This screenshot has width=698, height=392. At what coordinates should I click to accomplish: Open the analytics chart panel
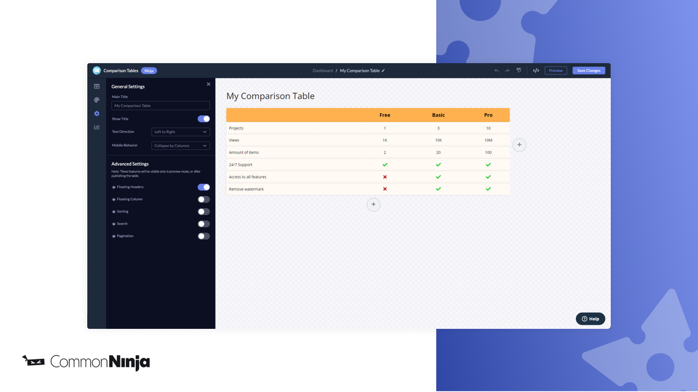(x=97, y=126)
